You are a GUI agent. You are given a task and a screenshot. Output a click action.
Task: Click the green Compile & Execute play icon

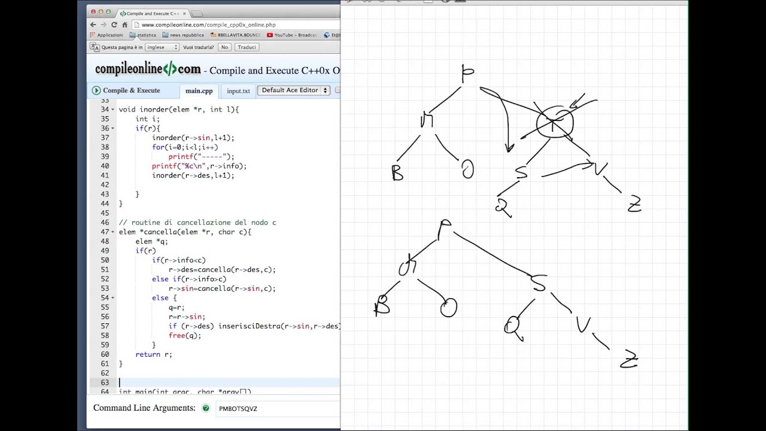(96, 90)
